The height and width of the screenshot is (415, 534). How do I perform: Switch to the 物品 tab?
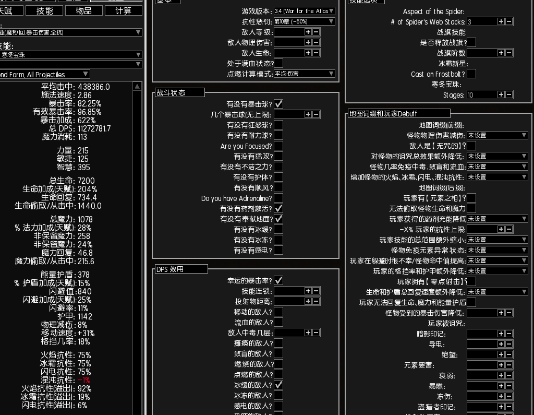pos(83,10)
